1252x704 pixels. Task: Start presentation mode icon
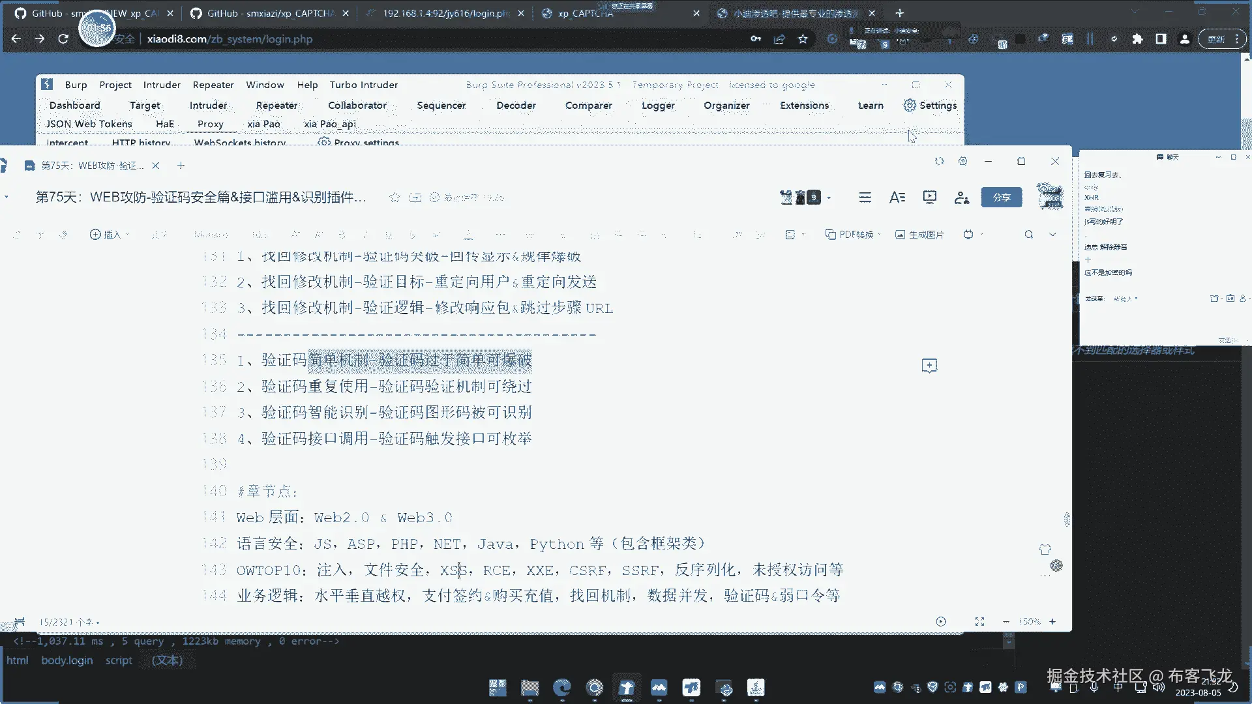[x=929, y=198]
